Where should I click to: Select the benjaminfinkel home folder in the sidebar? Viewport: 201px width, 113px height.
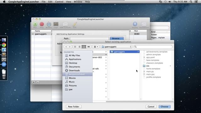pyautogui.click(x=78, y=74)
